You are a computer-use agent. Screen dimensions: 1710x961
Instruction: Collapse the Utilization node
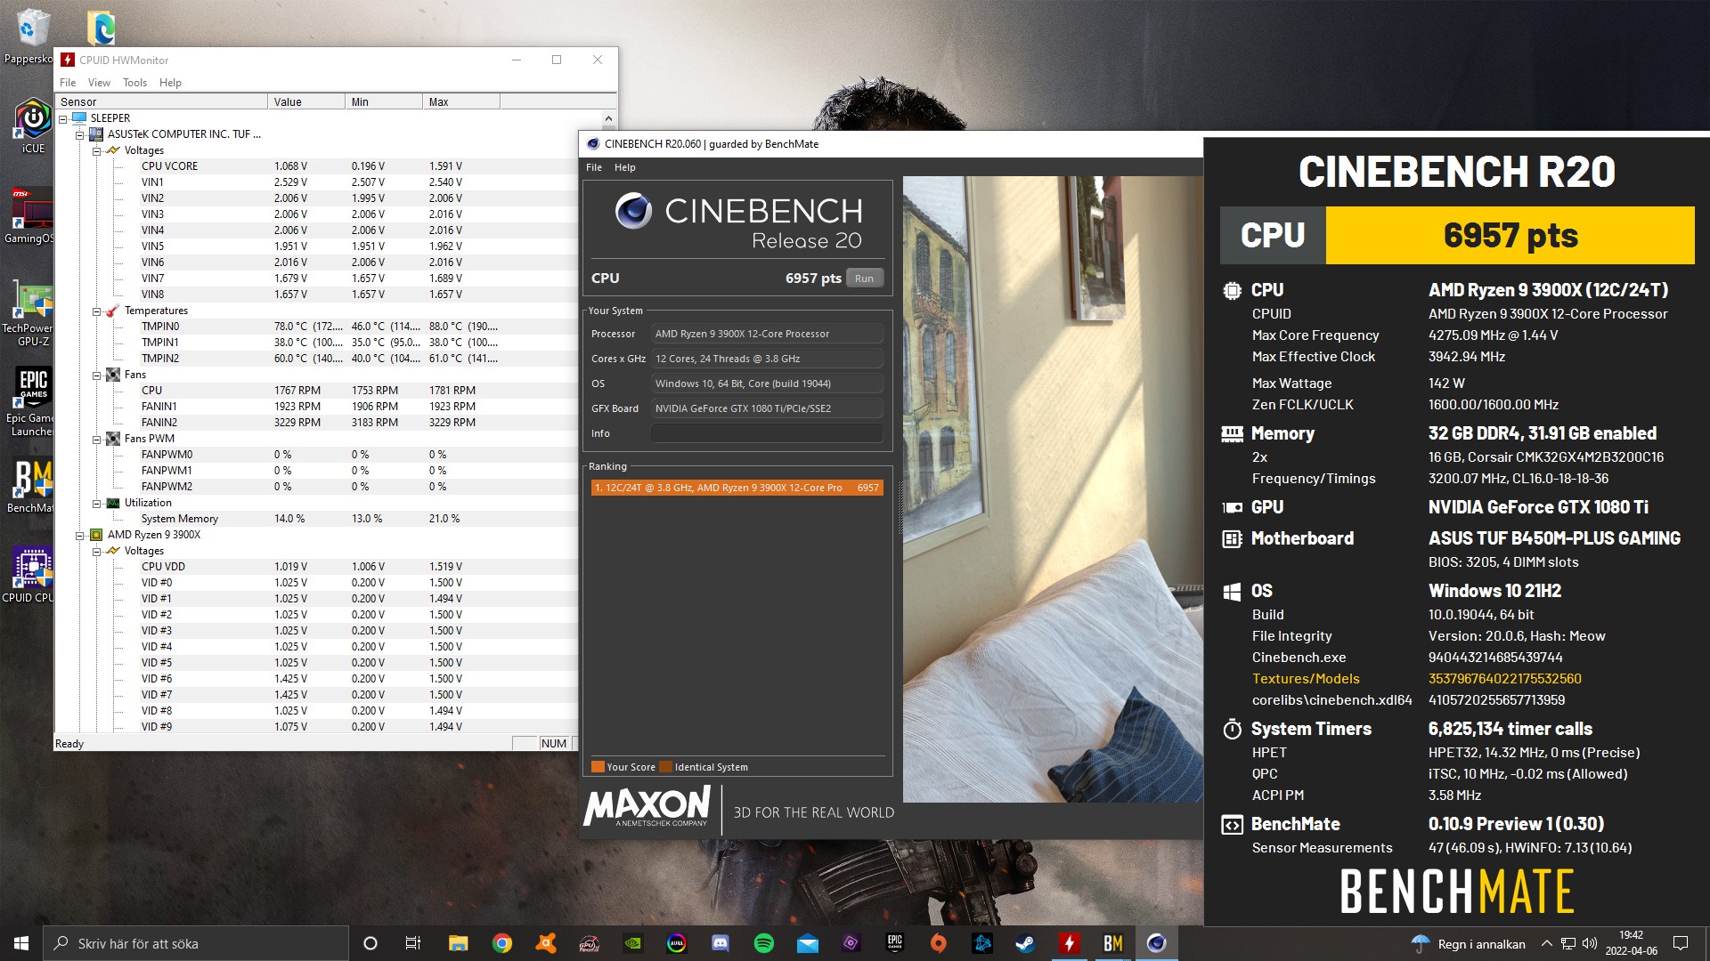tap(97, 503)
